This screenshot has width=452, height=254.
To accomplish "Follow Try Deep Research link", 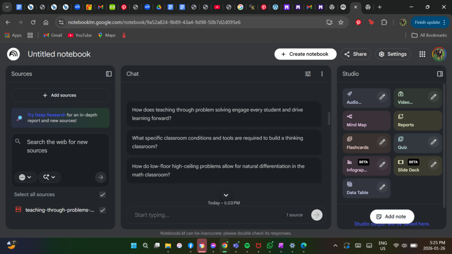I will click(46, 115).
